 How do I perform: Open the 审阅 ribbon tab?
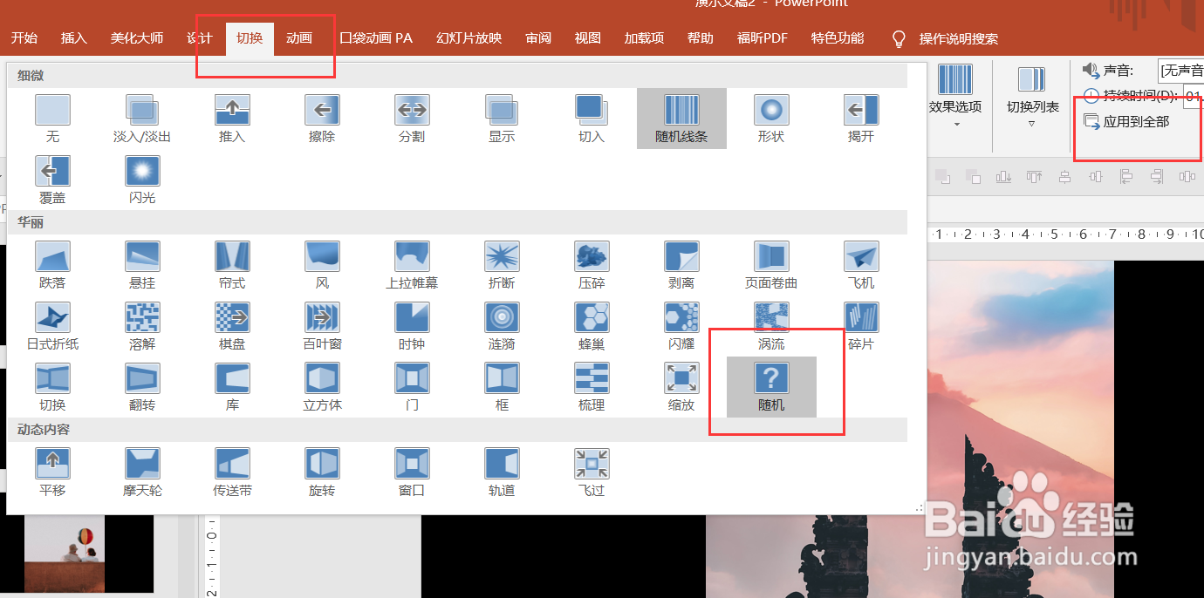[x=538, y=38]
